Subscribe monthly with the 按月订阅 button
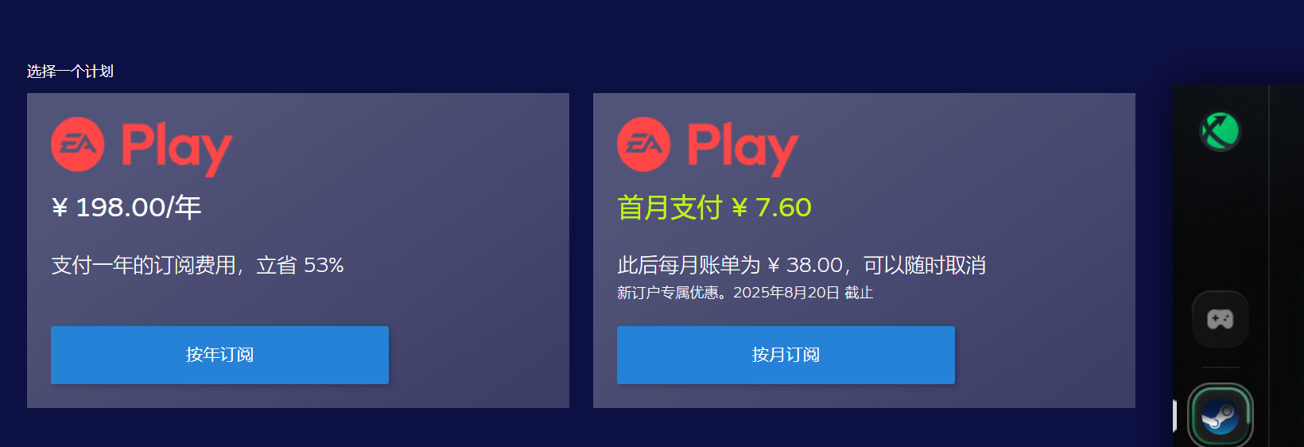 pos(786,355)
